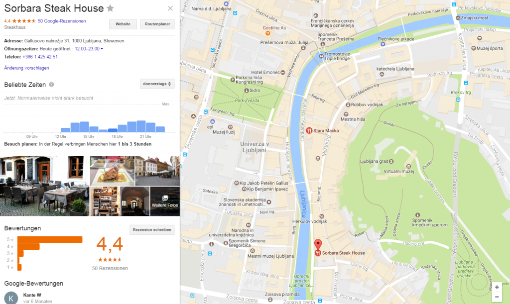Screen dimensions: 510x304
Task: Select the 5-star rating bar
Action: pos(50,239)
